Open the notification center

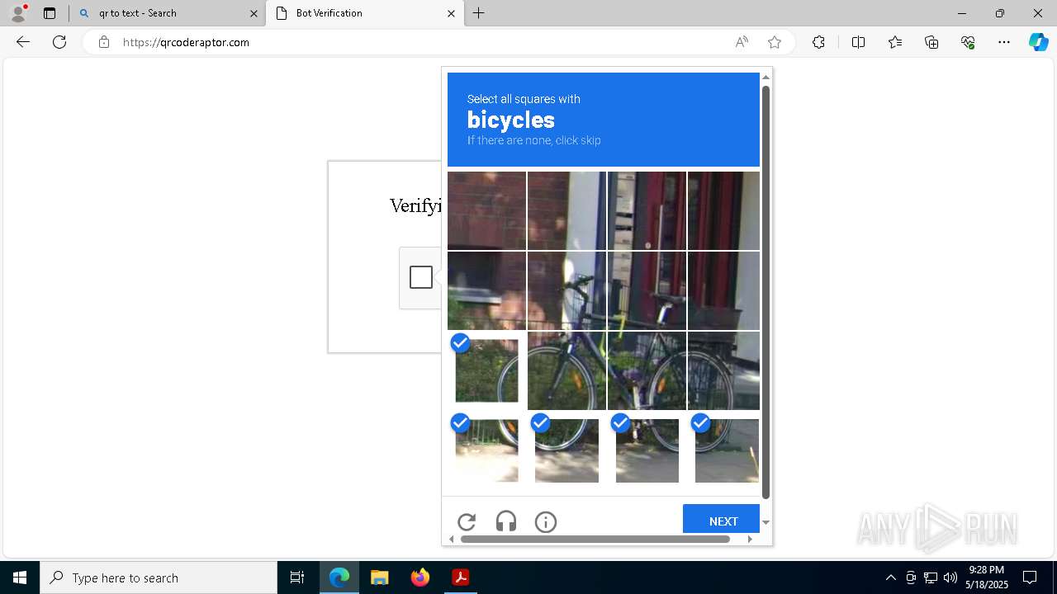click(1030, 577)
